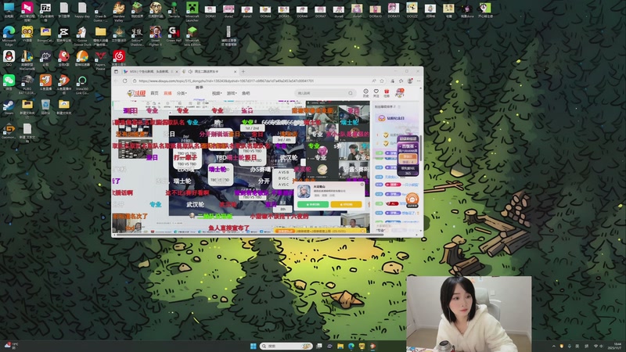626x352 pixels.
Task: Open the Recycle Bin desktop icon
Action: point(45,107)
